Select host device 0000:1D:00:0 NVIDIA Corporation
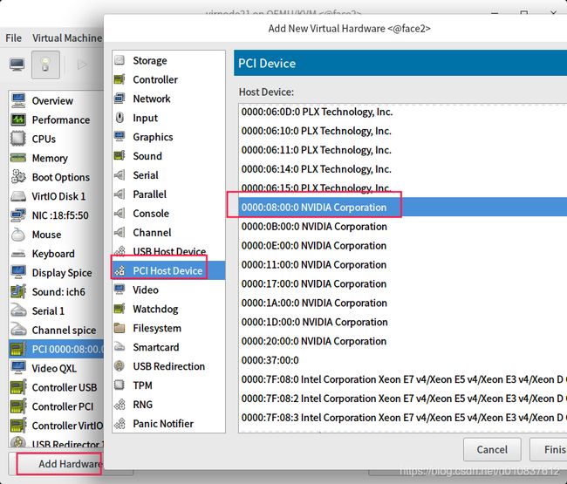The image size is (567, 484). [402, 322]
